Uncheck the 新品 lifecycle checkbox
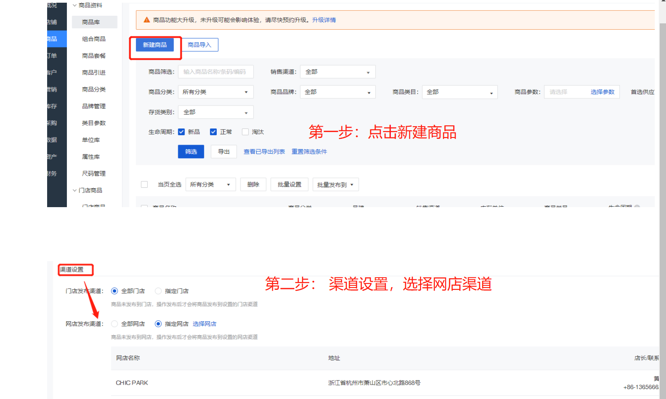The width and height of the screenshot is (666, 399). pos(181,132)
